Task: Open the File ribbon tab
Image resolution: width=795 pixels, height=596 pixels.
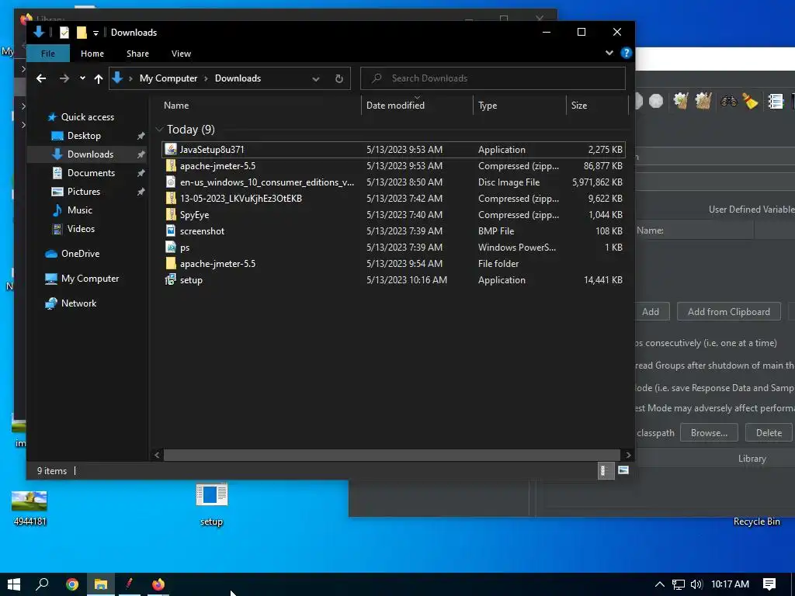Action: [47, 54]
